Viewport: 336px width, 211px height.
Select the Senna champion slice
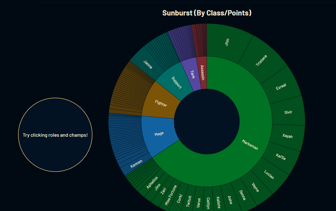point(242,195)
